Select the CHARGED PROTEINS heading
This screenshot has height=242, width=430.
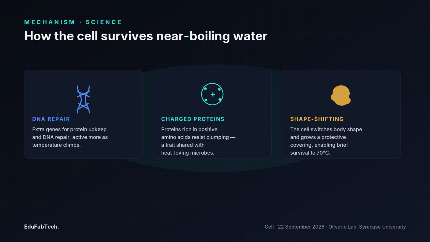click(x=193, y=119)
